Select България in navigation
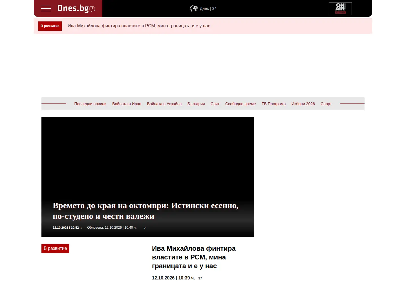This screenshot has height=282, width=406. click(x=196, y=104)
